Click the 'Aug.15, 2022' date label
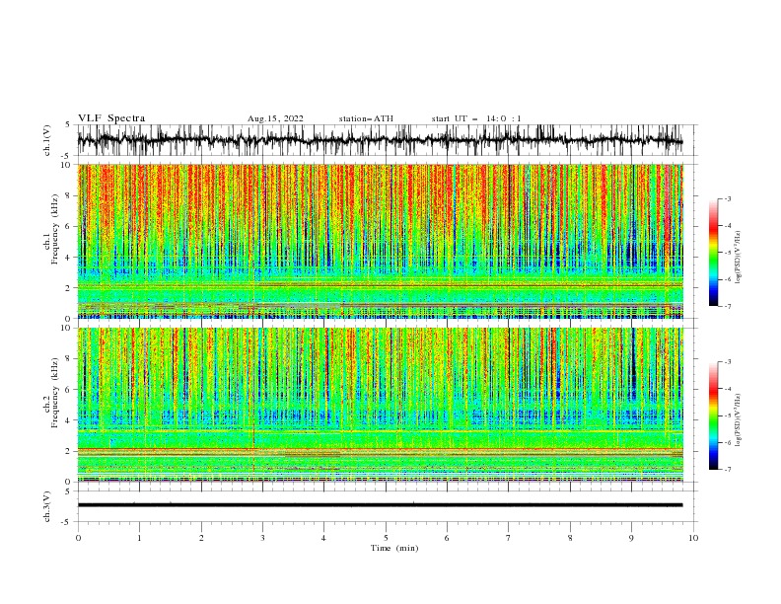Screen dimensions: 781x604 pos(275,118)
